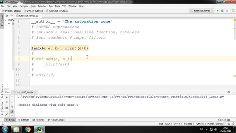Click the status bar hector inspector icon
Image resolution: width=236 pixels, height=133 pixels.
tap(233, 124)
